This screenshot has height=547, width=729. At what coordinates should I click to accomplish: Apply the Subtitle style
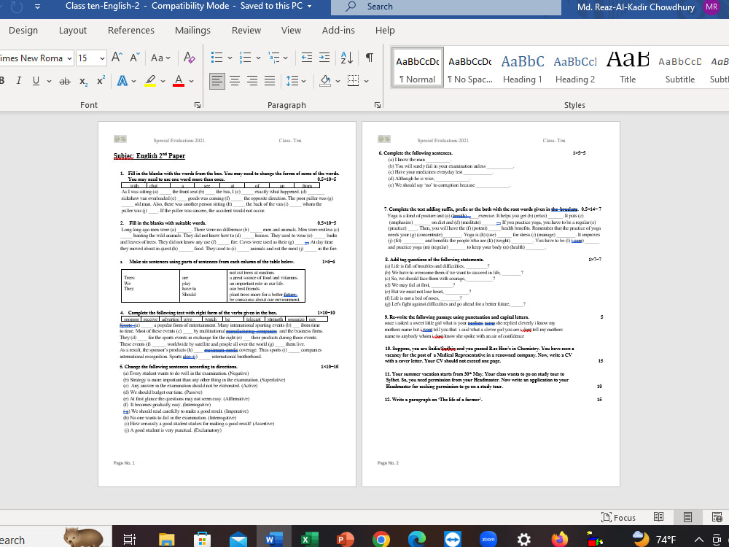click(679, 68)
